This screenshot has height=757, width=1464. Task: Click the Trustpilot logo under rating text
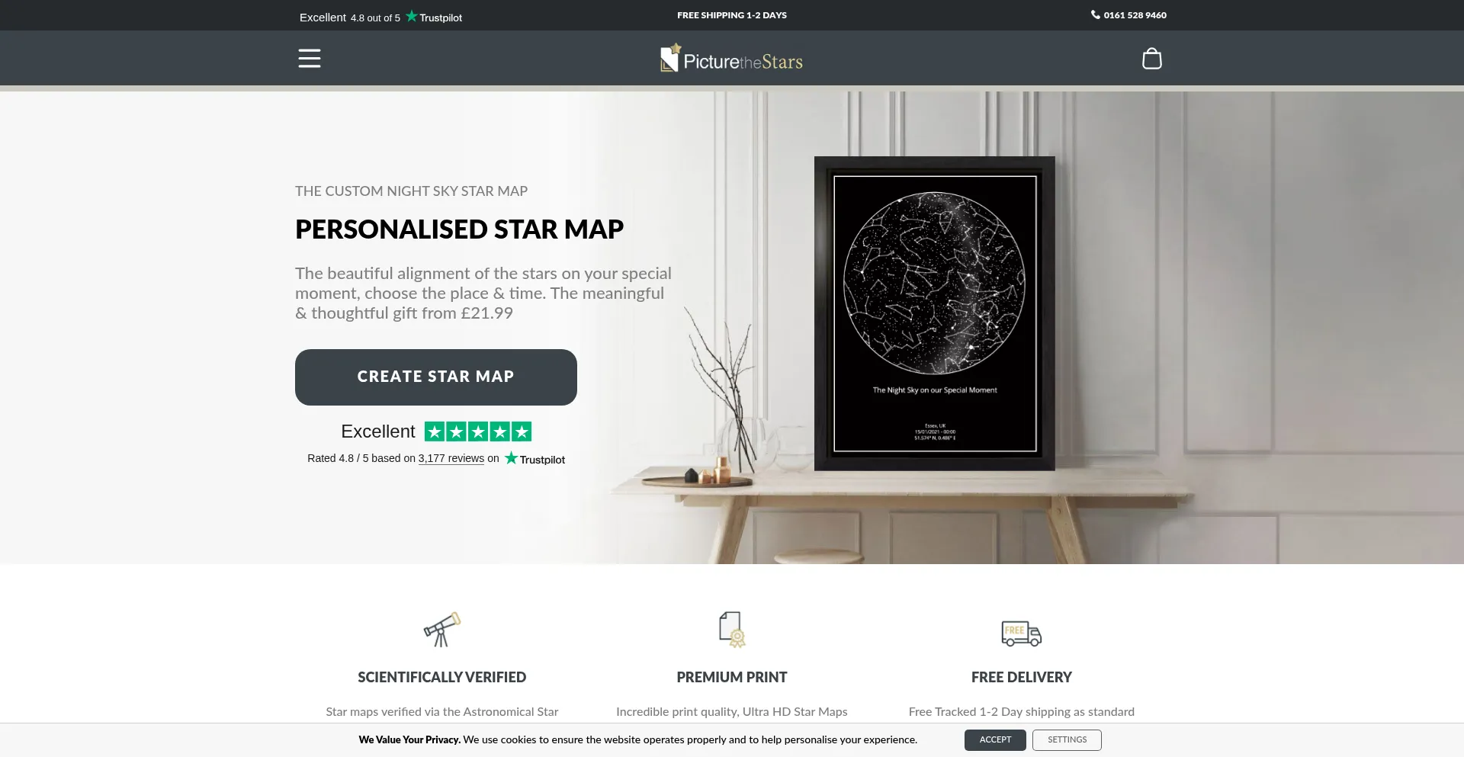tap(535, 459)
